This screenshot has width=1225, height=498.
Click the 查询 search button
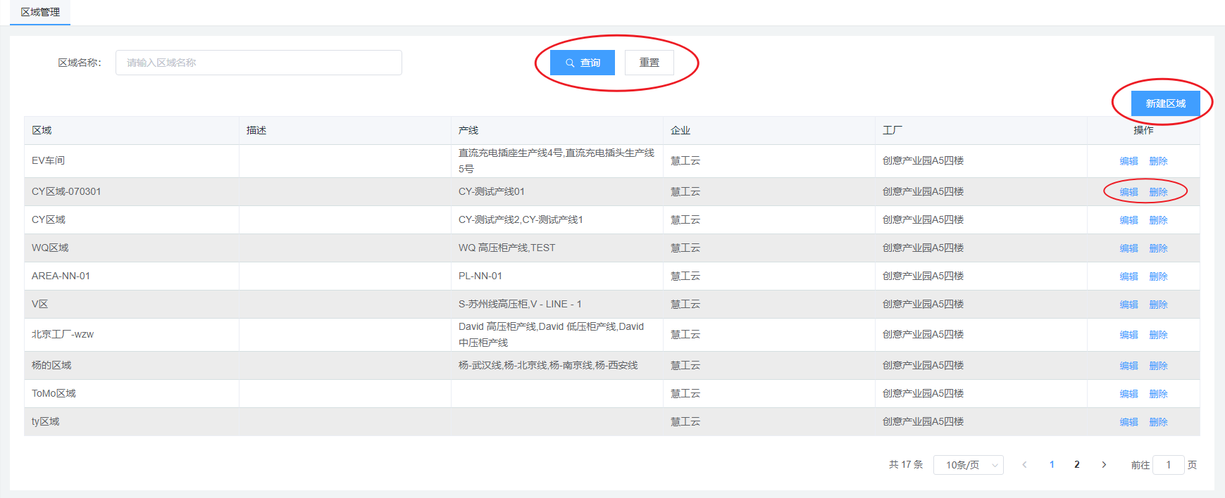[583, 63]
